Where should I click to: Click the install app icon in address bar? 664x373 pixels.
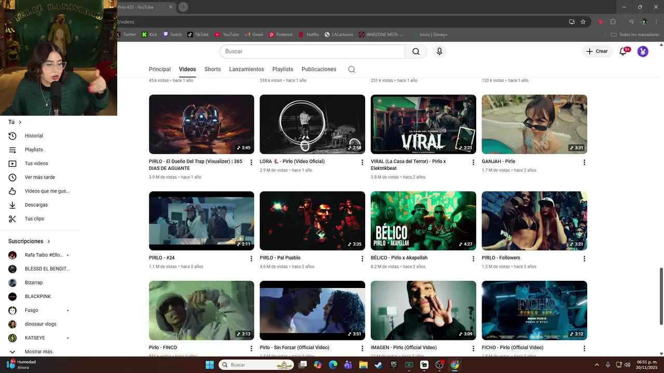tap(572, 22)
